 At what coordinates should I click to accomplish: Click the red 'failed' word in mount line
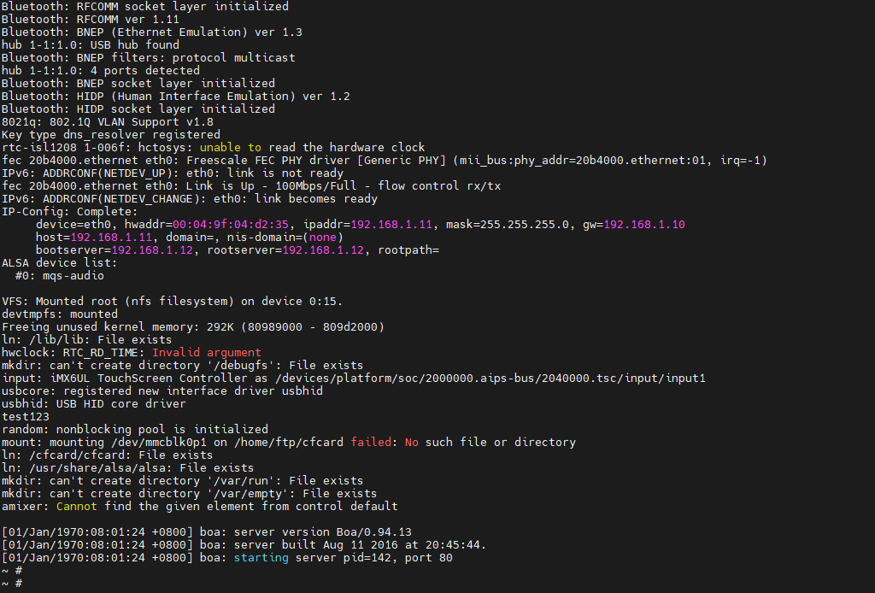pyautogui.click(x=371, y=443)
